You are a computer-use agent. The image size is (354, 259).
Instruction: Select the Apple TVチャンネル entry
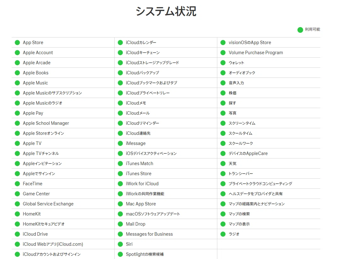tap(41, 153)
